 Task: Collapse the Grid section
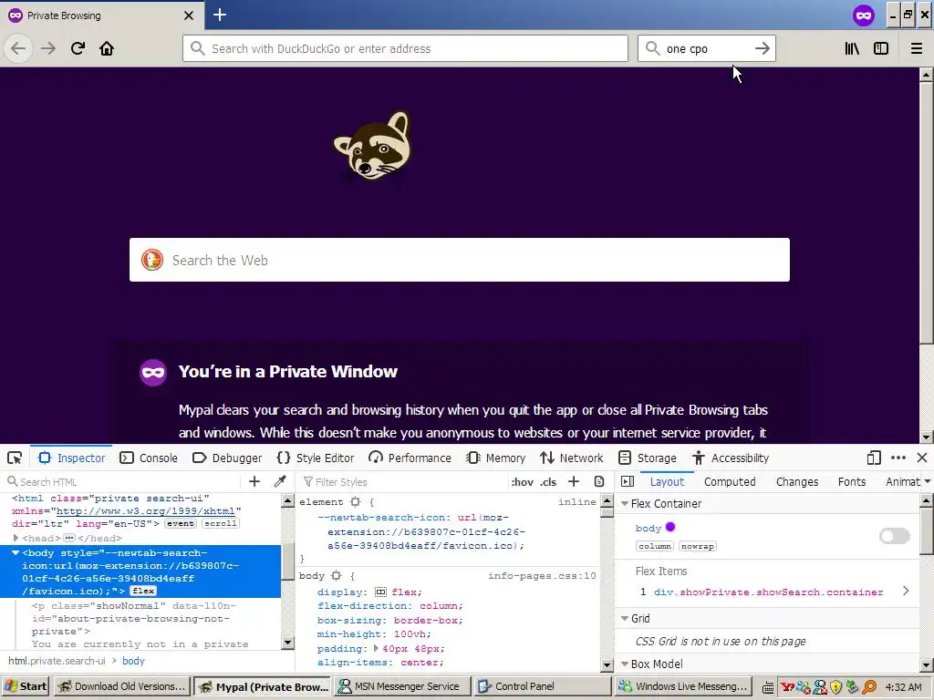[x=625, y=619]
